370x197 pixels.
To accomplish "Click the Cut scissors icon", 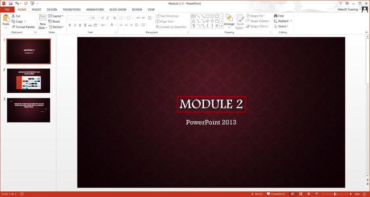I will [13, 16].
